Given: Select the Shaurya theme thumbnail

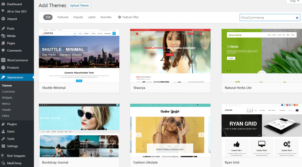Looking at the screenshot, I should pyautogui.click(x=170, y=56).
